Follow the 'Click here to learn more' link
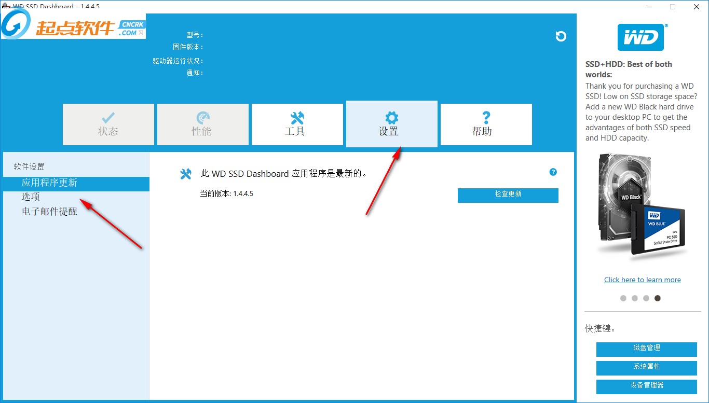This screenshot has height=403, width=709. coord(643,280)
